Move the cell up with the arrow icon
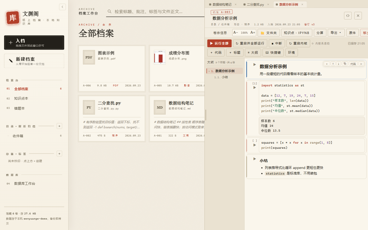 click(x=333, y=64)
